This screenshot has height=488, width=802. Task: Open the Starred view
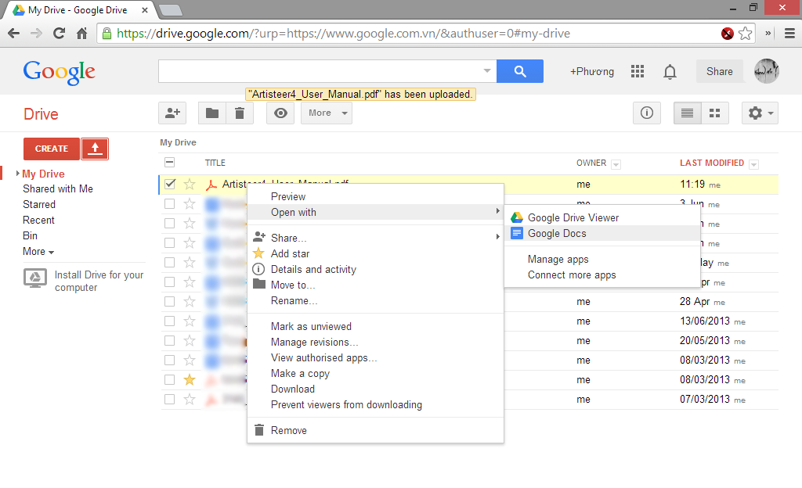(39, 205)
